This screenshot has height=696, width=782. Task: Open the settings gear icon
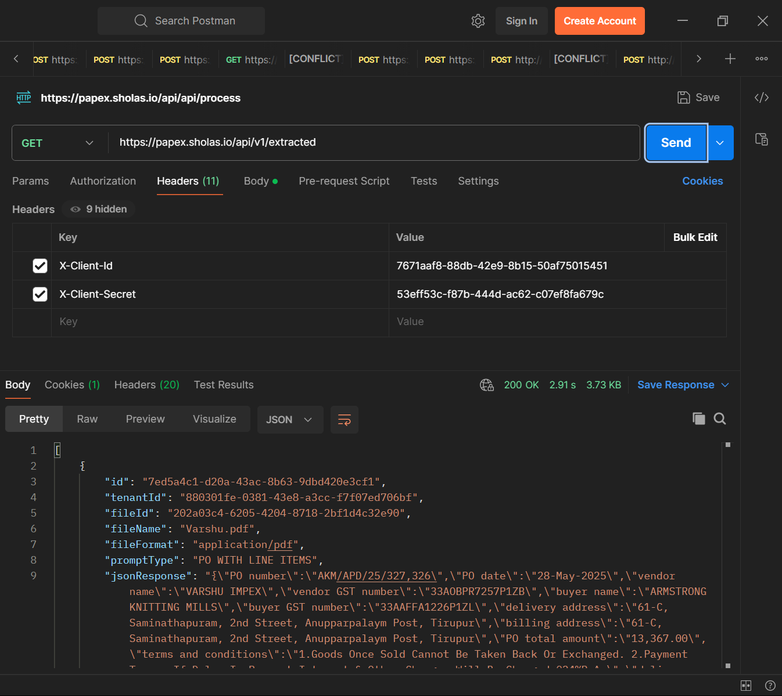478,21
